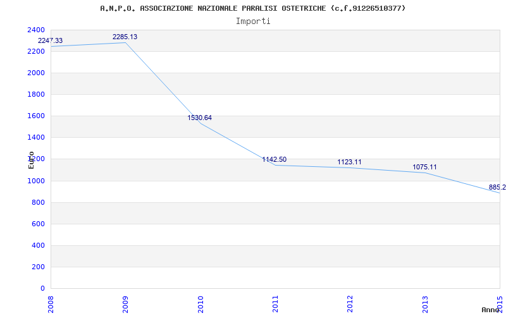
Task: Click the 800 y-axis value
Action: tap(38, 202)
